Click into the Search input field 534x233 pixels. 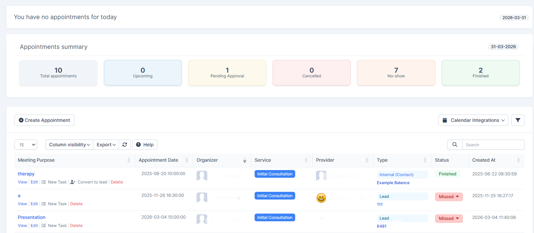click(x=493, y=145)
